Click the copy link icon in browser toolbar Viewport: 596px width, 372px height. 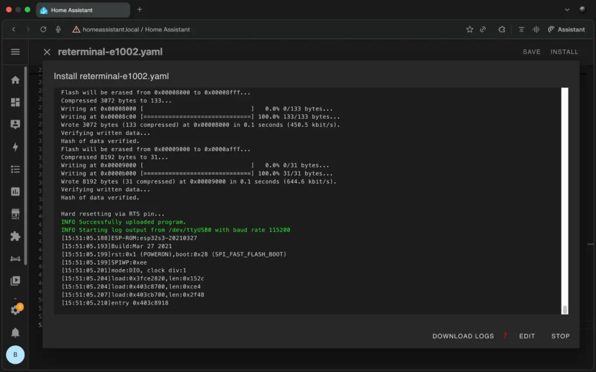[483, 29]
